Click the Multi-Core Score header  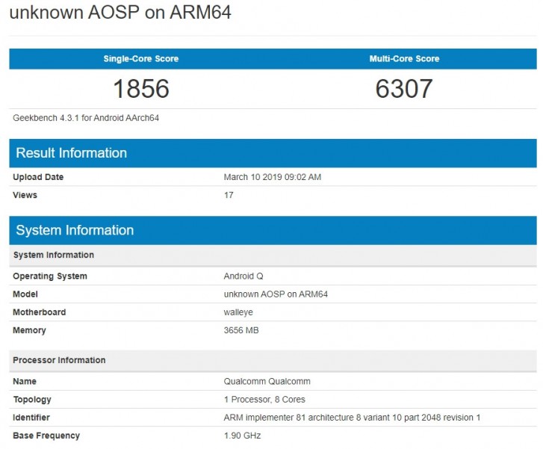(x=404, y=59)
